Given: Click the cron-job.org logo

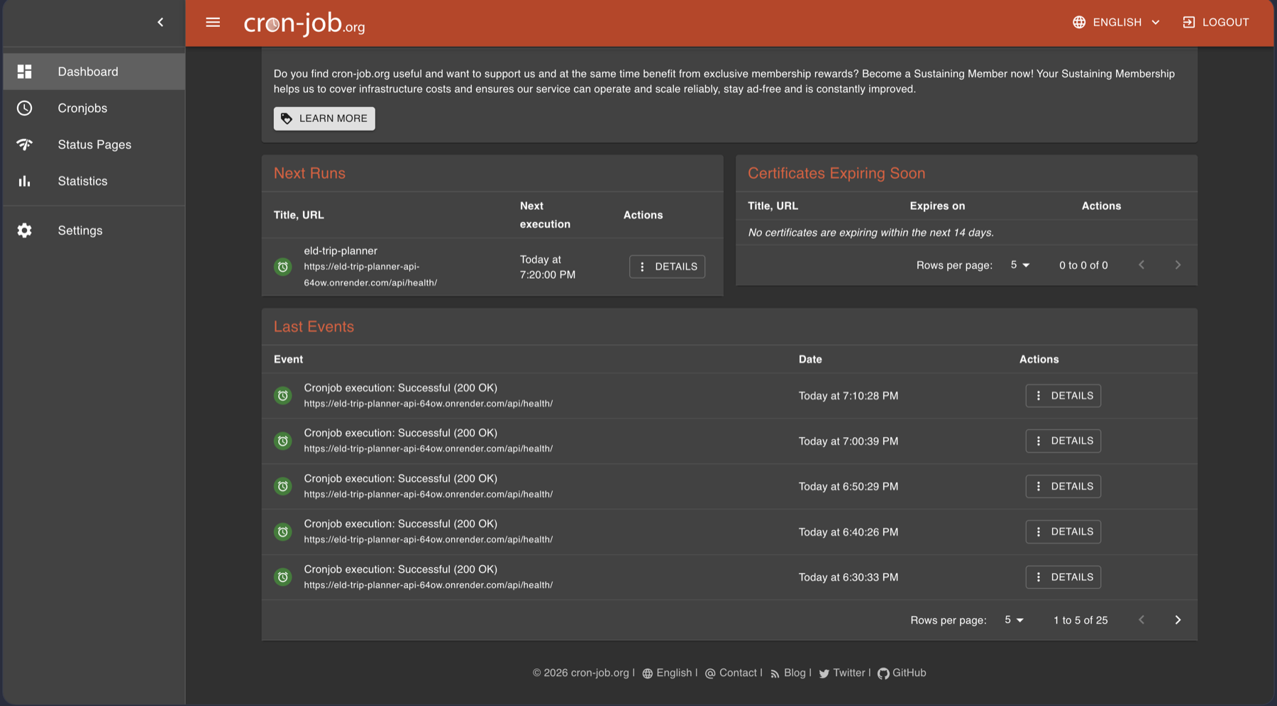Looking at the screenshot, I should (x=304, y=23).
